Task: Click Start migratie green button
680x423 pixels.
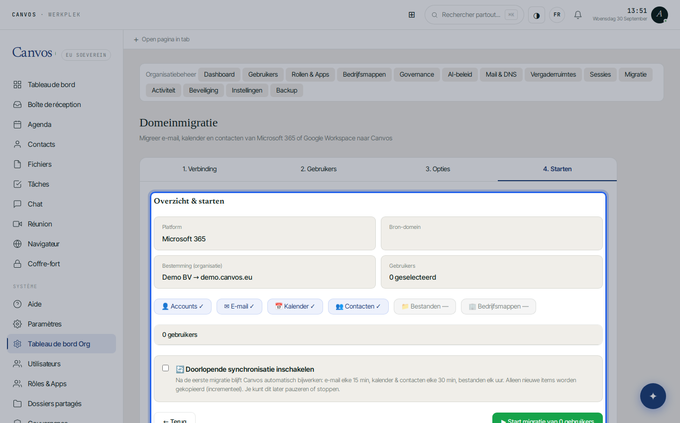Action: [548, 418]
